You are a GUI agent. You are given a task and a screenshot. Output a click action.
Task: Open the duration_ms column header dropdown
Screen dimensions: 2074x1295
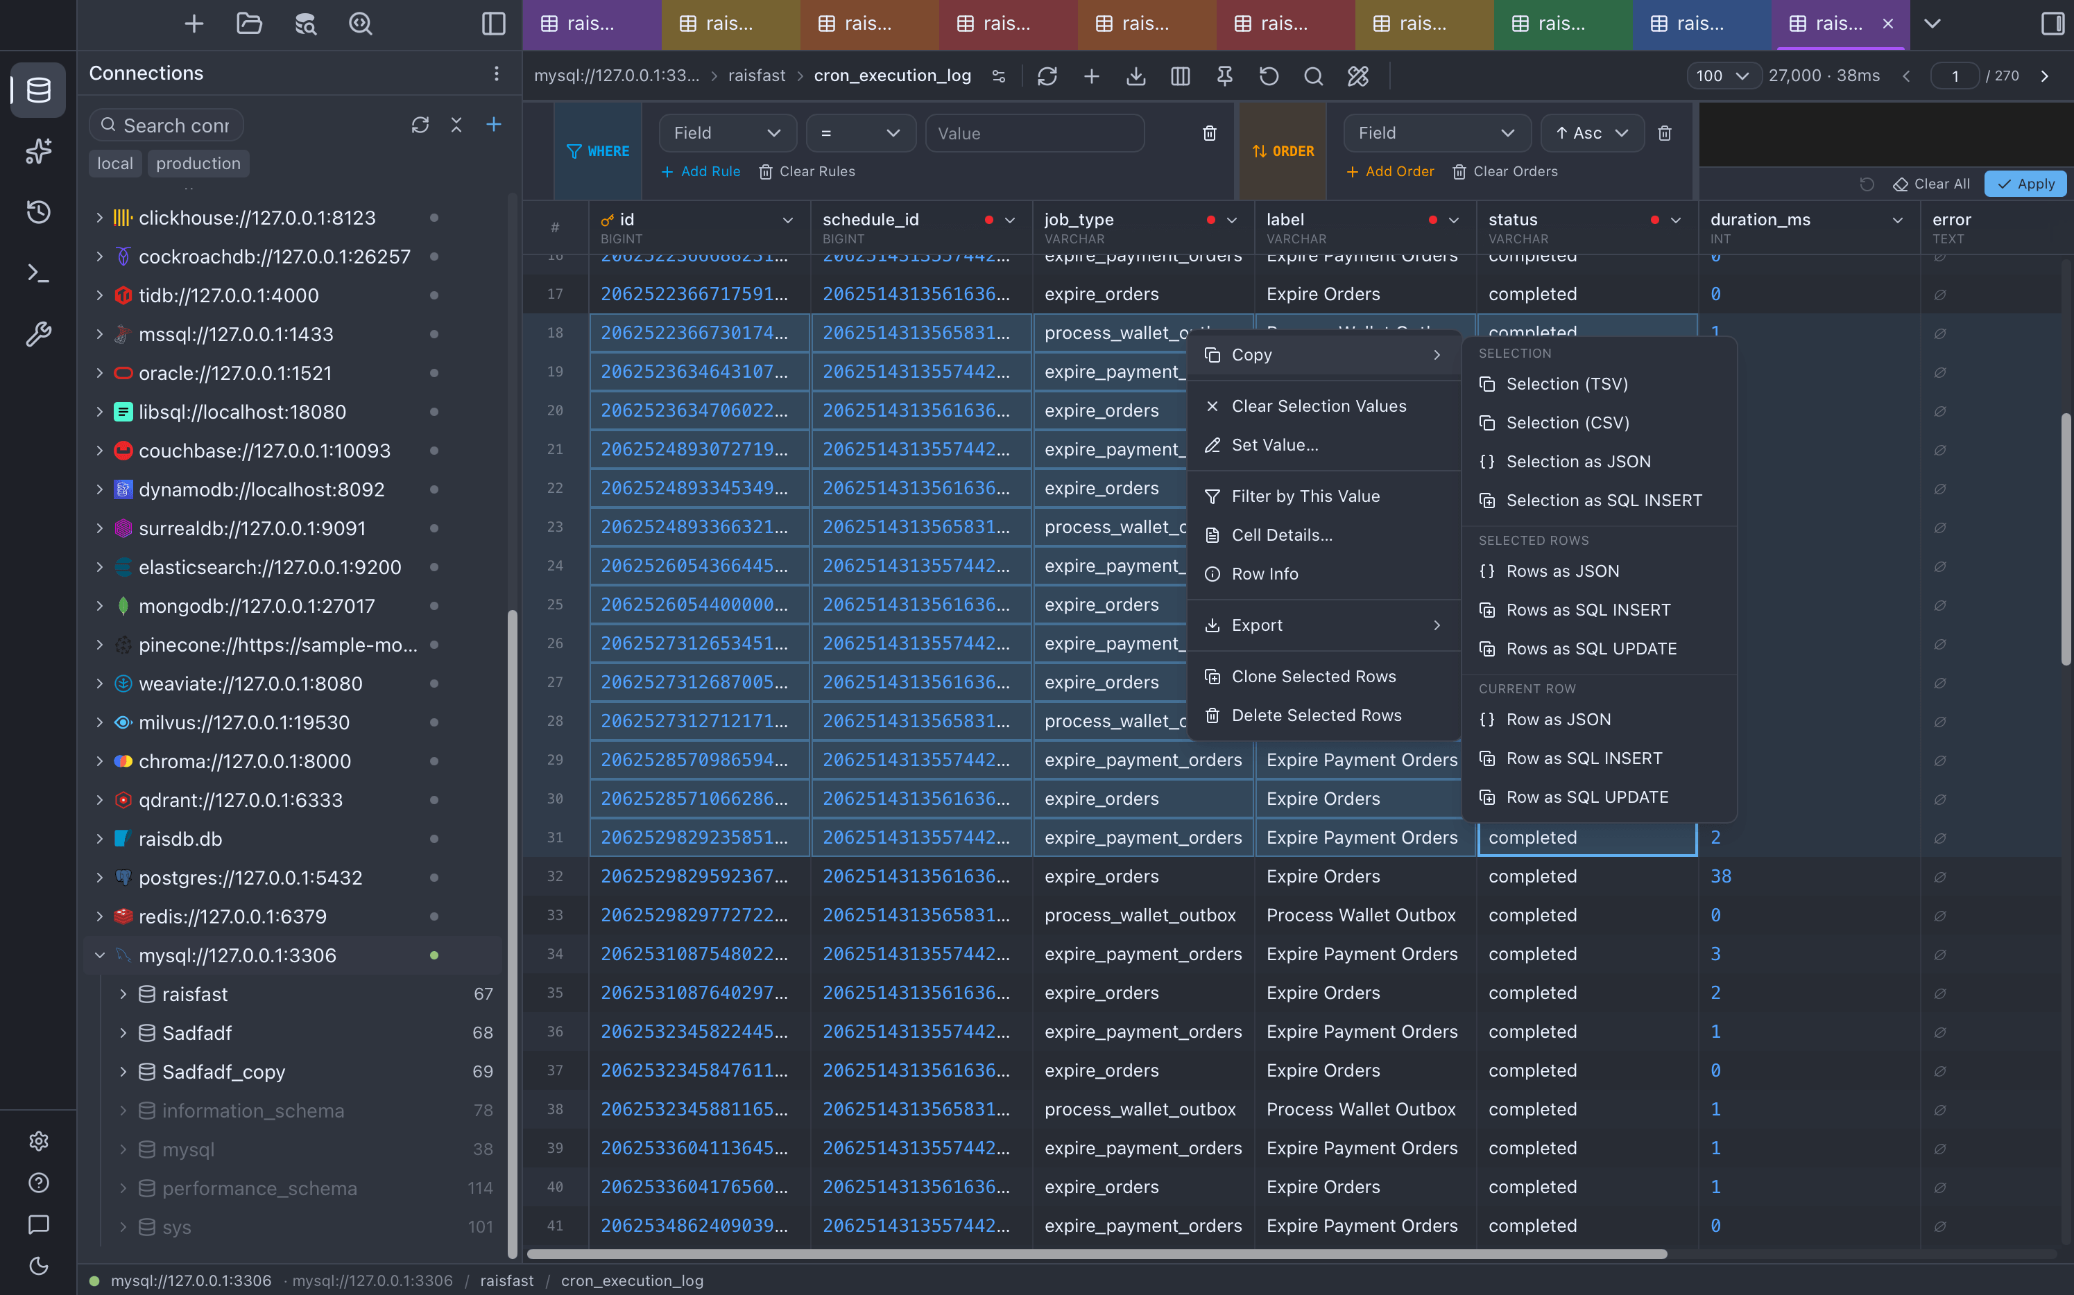pyautogui.click(x=1896, y=221)
